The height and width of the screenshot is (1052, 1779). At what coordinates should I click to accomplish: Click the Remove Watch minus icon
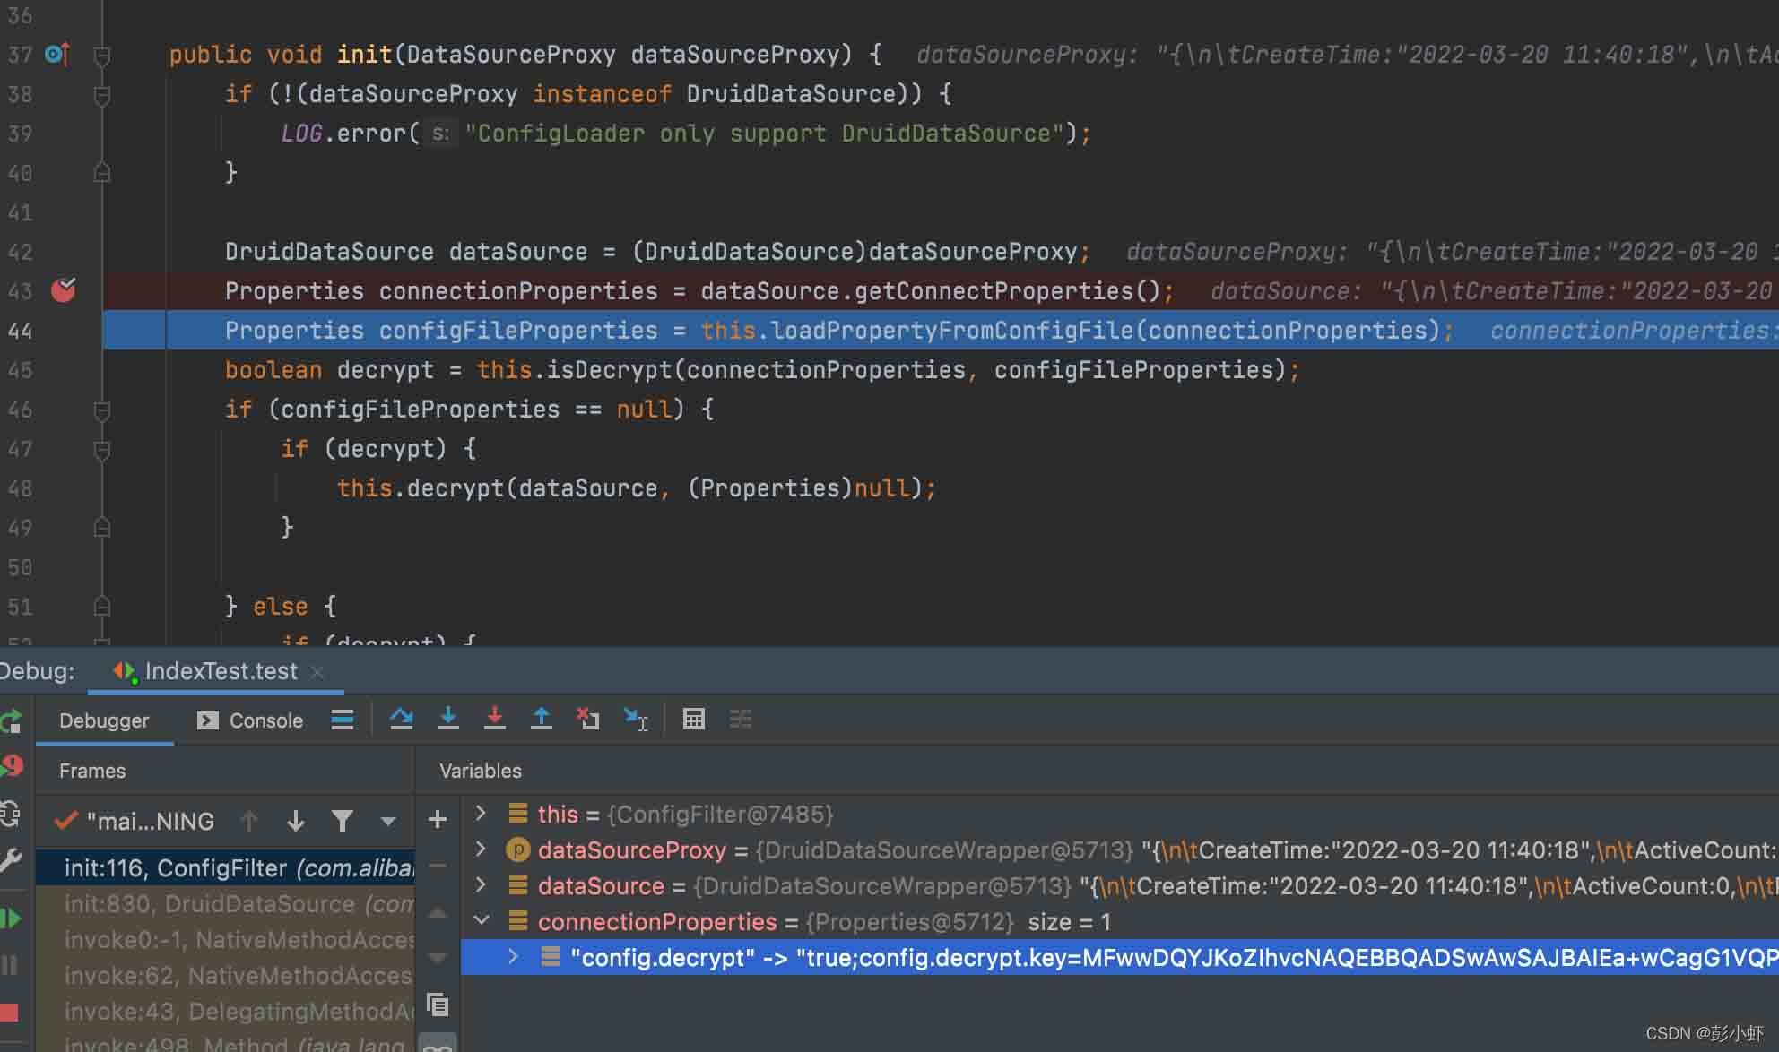pos(438,866)
